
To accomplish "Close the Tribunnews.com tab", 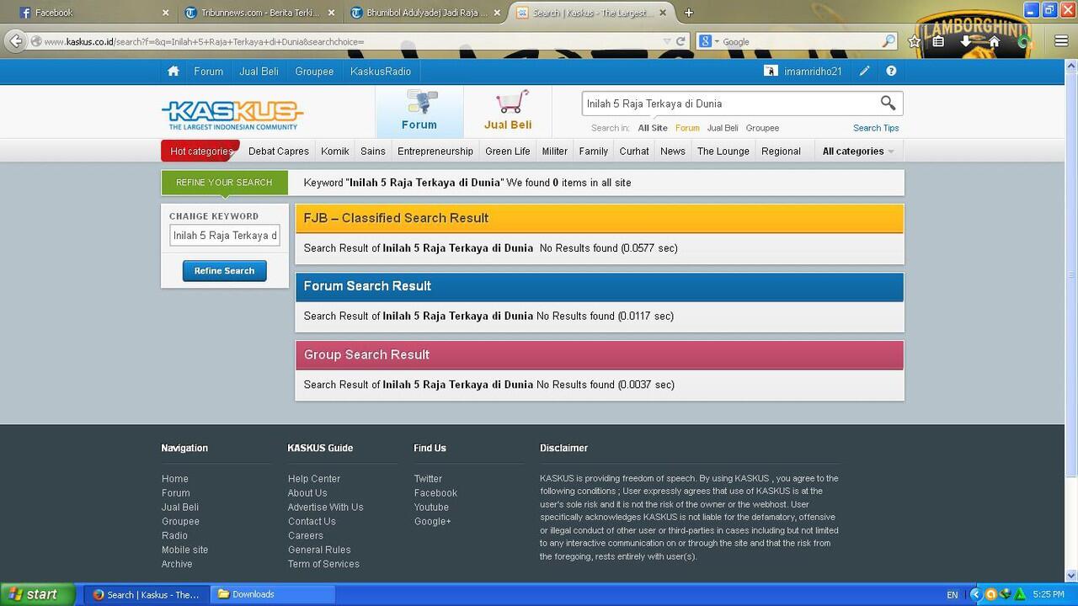I will click(x=331, y=13).
